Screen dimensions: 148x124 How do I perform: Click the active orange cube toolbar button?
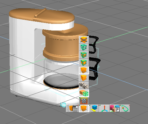point(84,108)
